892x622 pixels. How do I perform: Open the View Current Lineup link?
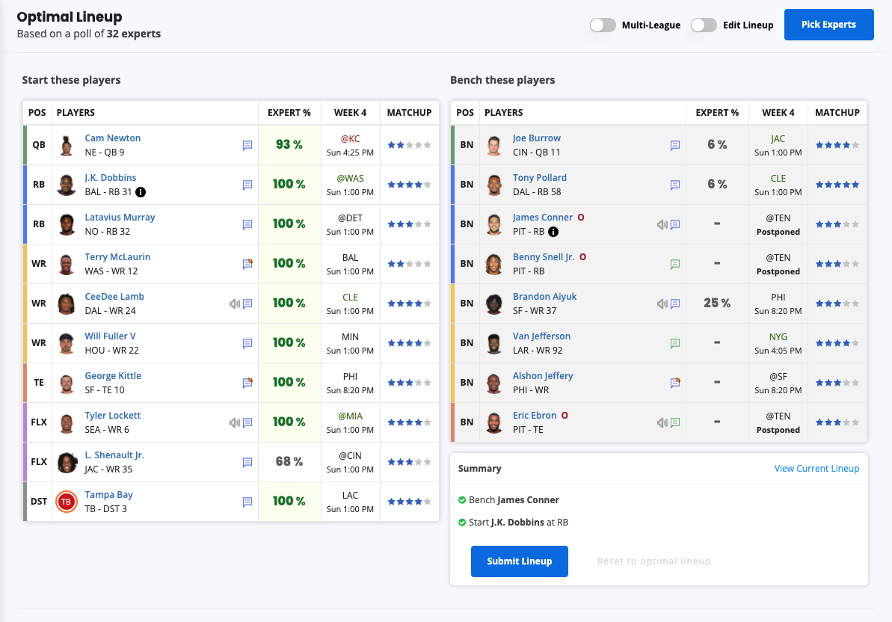pos(816,469)
